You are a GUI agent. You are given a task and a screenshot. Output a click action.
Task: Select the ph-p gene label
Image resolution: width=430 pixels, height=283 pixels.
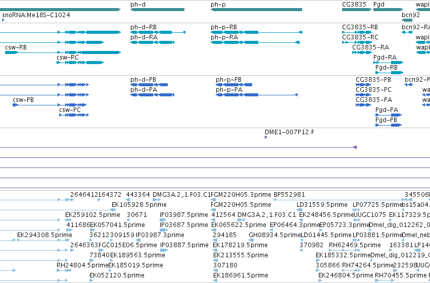coord(218,5)
